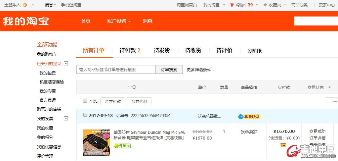Image resolution: width=338 pixels, height=161 pixels.
Task: Expand 更多筛选条件 filter options
Action: (x=200, y=70)
